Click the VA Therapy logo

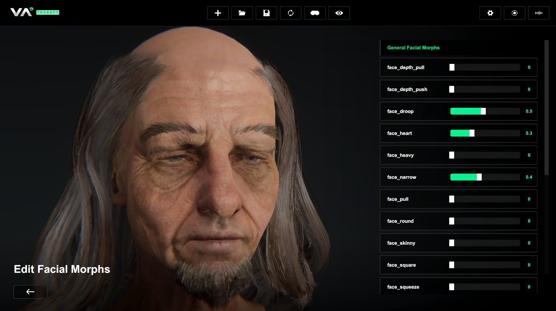(x=35, y=12)
